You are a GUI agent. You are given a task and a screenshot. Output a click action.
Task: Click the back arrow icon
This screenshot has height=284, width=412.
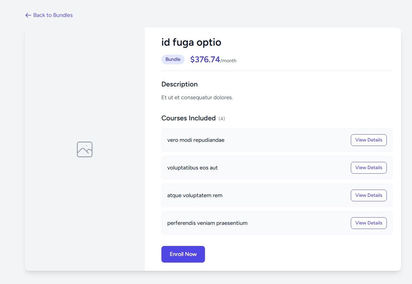28,15
